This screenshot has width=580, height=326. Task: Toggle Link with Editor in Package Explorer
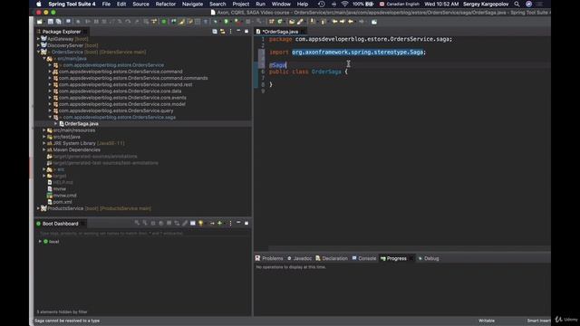tap(222, 32)
